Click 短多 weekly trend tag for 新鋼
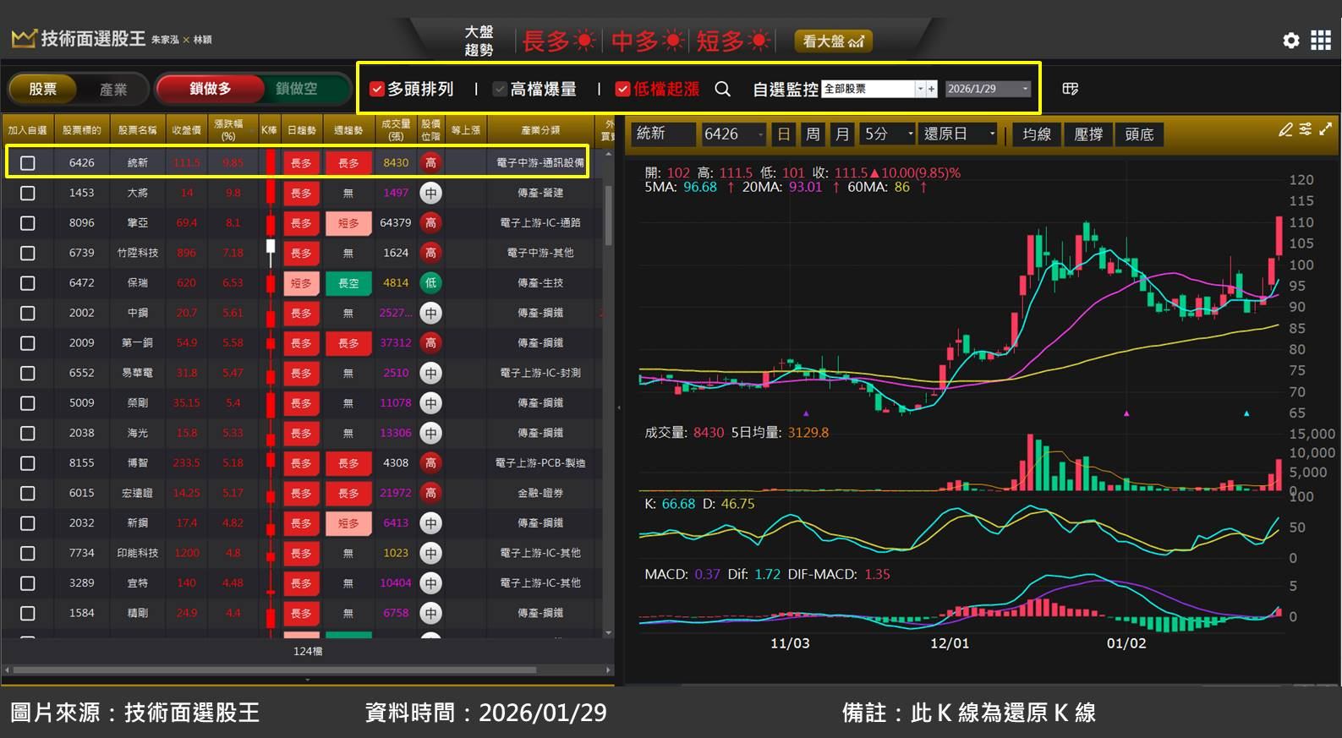 pos(348,523)
